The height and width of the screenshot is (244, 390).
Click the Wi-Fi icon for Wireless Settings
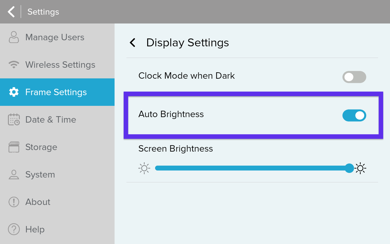point(14,65)
